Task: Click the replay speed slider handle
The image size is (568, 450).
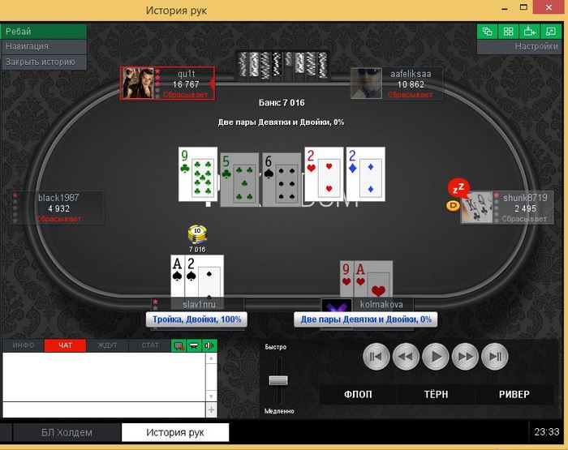Action: 278,380
